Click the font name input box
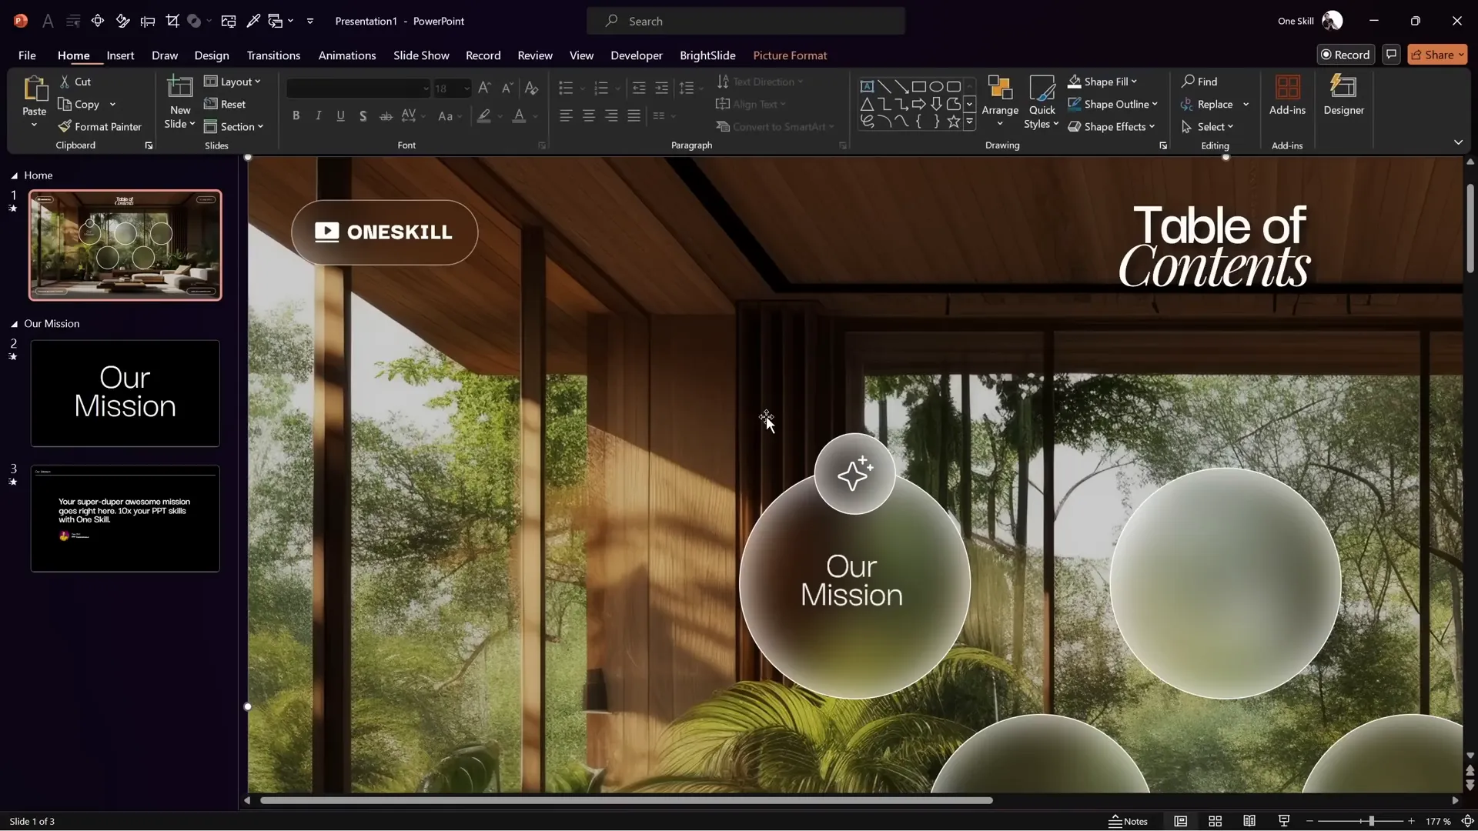 (x=358, y=88)
